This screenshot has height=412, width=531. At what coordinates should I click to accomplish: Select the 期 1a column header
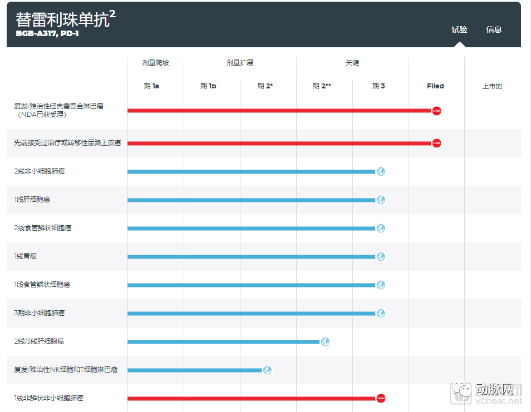coord(151,86)
